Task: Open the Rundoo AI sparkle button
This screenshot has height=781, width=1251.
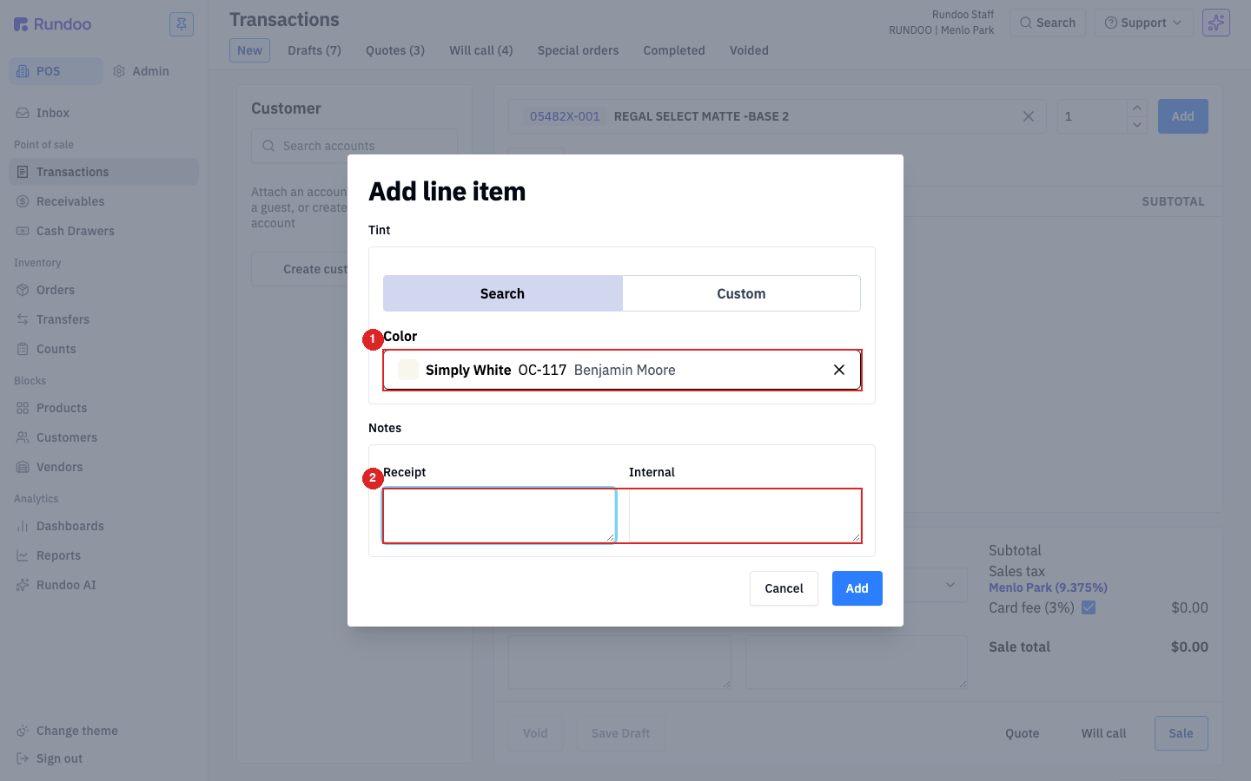Action: click(1216, 23)
